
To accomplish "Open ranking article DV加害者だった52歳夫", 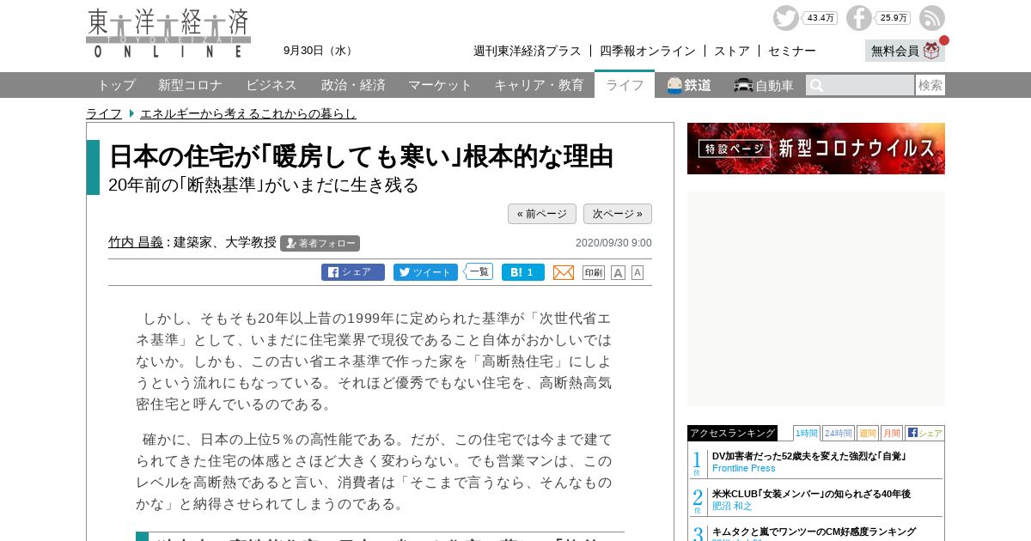I will (809, 456).
